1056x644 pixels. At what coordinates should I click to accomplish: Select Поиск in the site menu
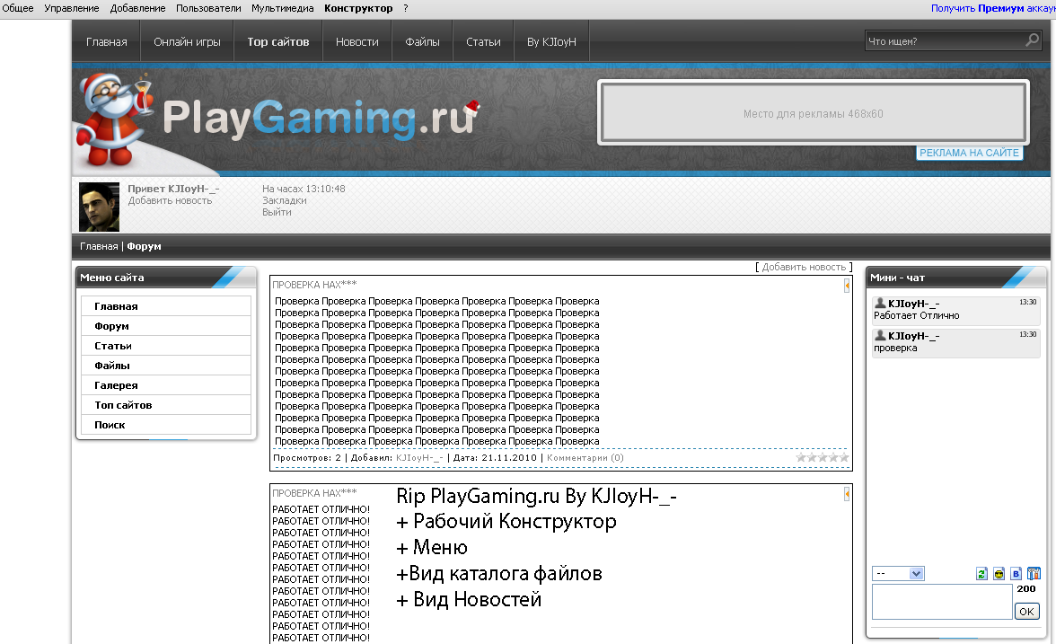coord(165,424)
